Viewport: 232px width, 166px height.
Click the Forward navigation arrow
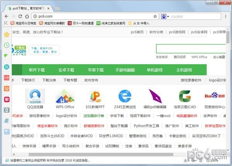pos(13,16)
